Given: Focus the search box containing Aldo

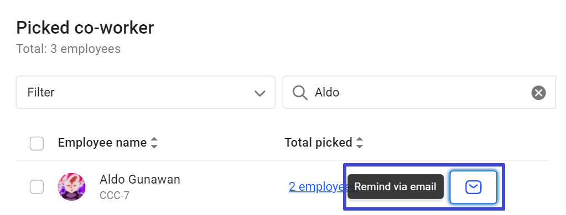Looking at the screenshot, I should pos(419,93).
